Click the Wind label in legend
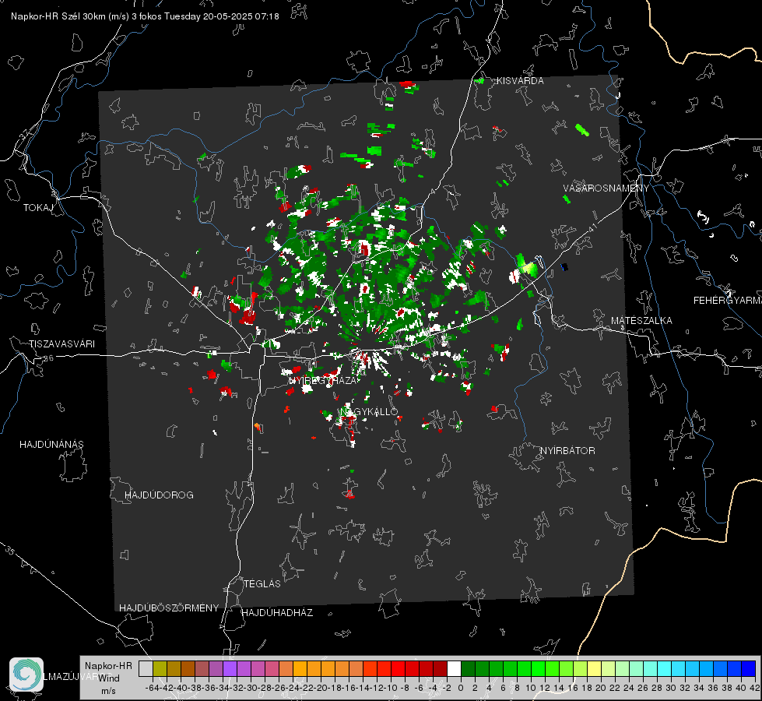The image size is (762, 701). pyautogui.click(x=109, y=678)
